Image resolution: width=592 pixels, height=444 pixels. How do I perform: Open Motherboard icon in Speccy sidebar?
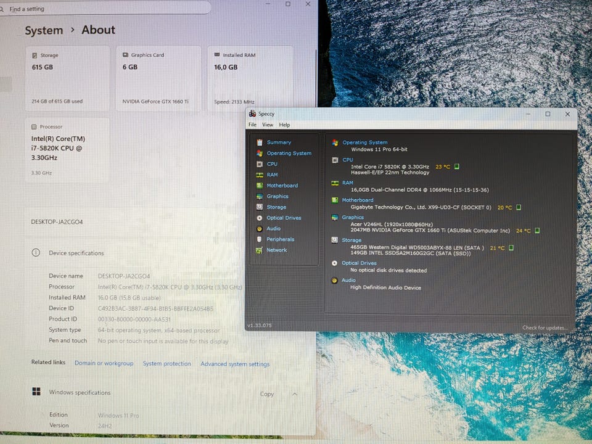pyautogui.click(x=260, y=186)
